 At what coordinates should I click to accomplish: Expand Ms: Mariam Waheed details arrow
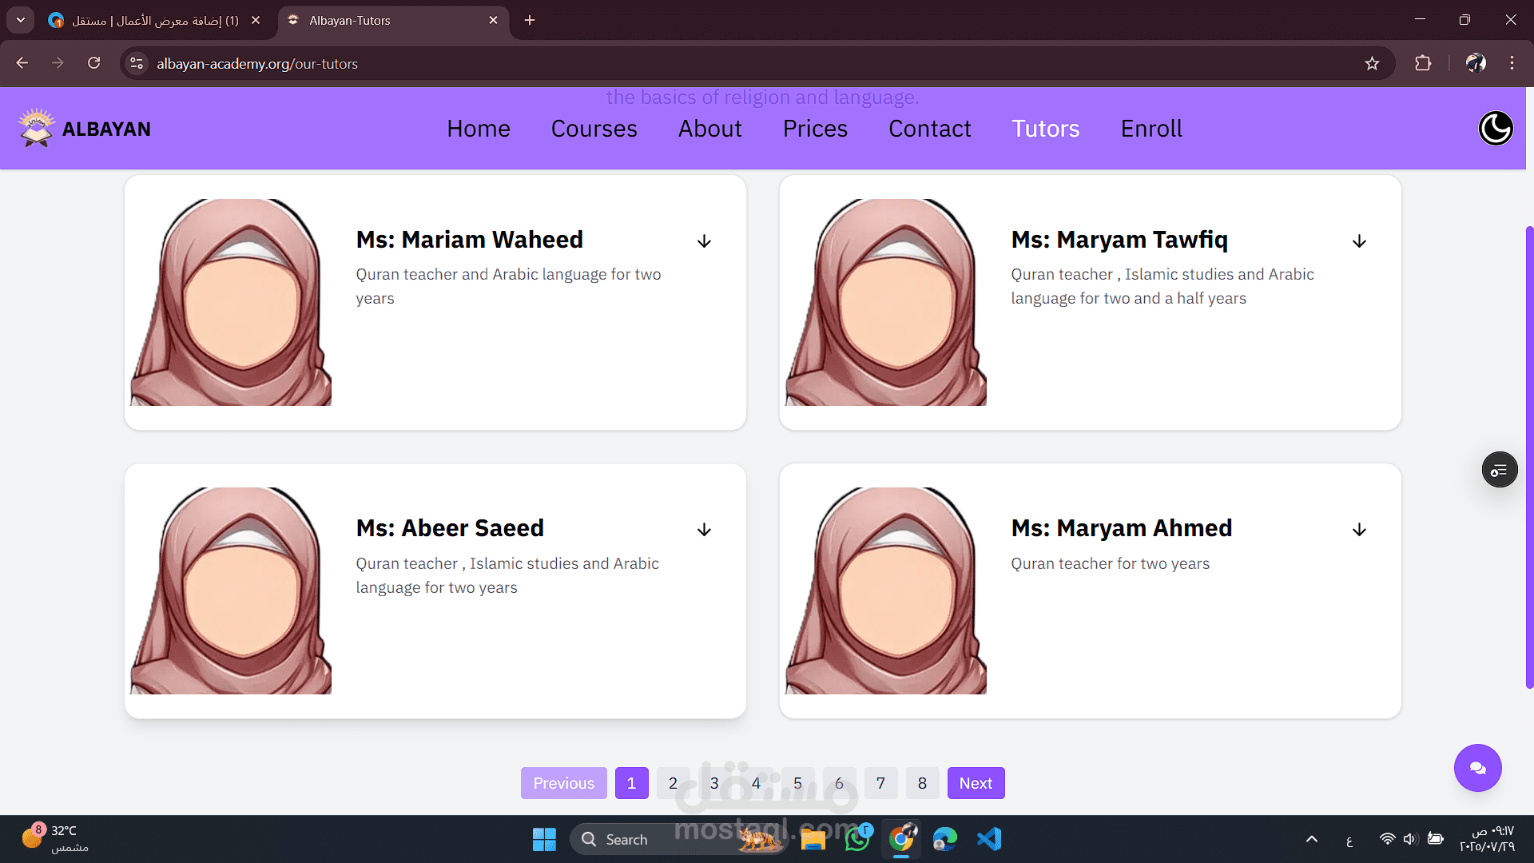(x=704, y=241)
